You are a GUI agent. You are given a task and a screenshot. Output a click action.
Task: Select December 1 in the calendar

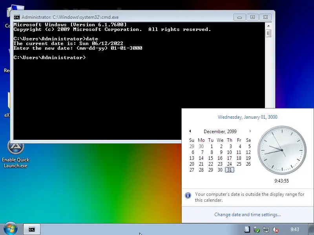[x=211, y=146]
